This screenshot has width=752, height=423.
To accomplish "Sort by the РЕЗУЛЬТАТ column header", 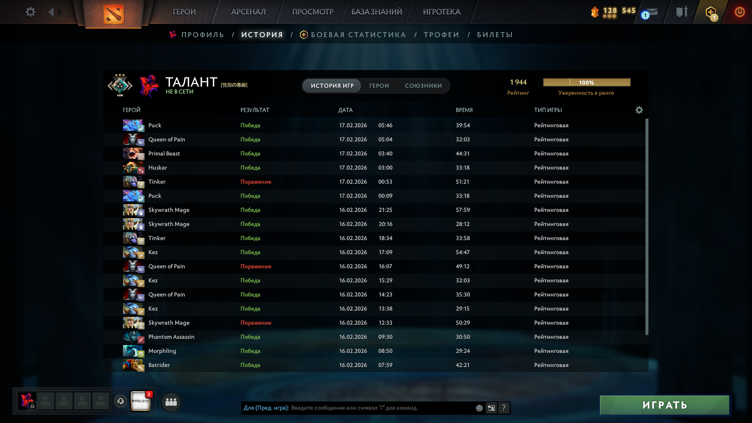I will click(255, 110).
